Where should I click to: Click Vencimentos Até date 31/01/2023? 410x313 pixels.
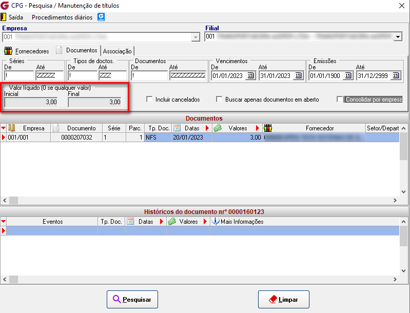point(276,76)
